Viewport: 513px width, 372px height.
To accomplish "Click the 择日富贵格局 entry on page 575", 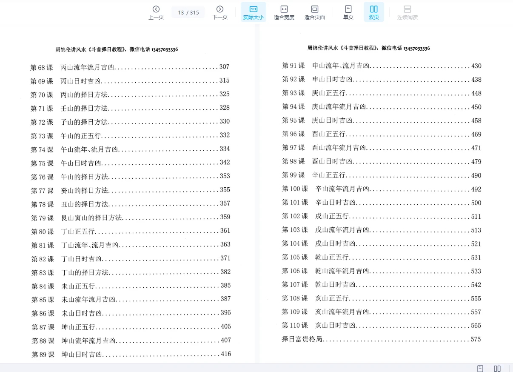I will pyautogui.click(x=382, y=339).
